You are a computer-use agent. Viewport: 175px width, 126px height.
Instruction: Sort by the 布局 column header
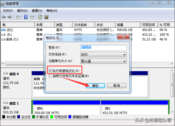click(44, 25)
